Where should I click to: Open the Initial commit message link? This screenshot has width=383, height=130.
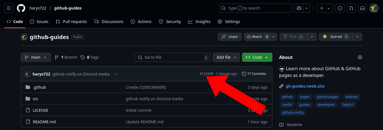pos(139,110)
